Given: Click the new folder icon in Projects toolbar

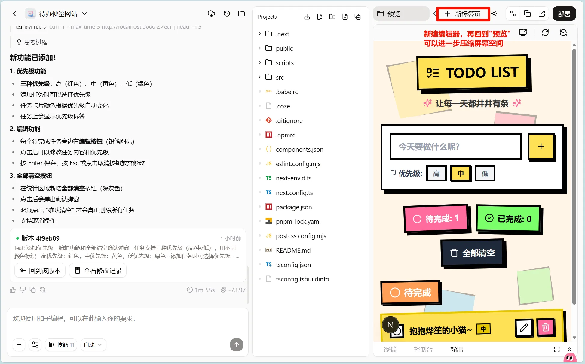Looking at the screenshot, I should pos(332,17).
